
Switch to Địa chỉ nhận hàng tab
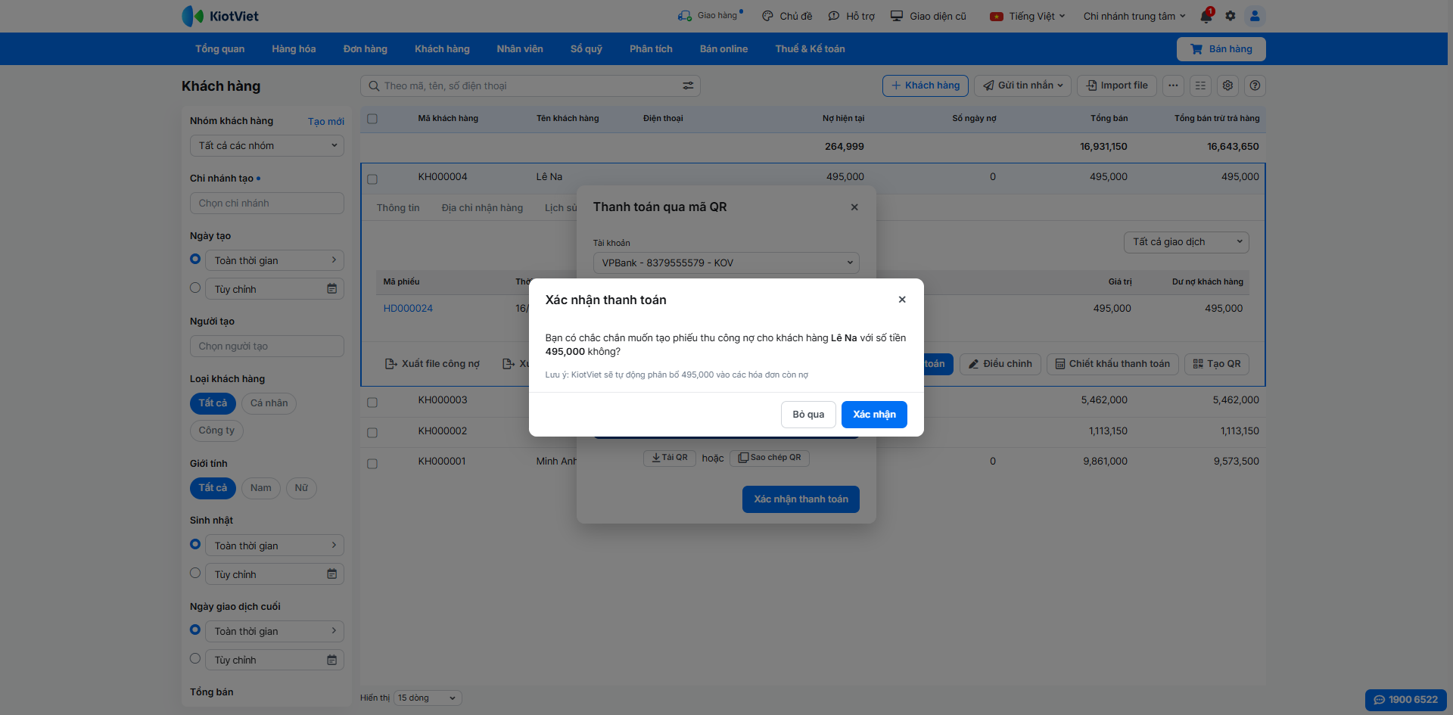tap(482, 208)
